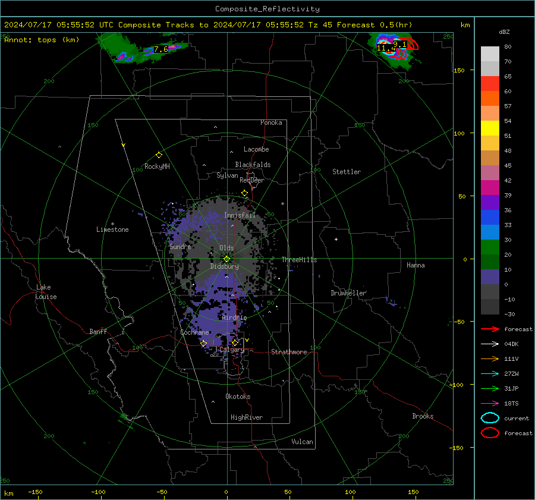Screen dimensions: 535x500
Task: Click the UTC Composite Tracks header line
Action: [208, 25]
